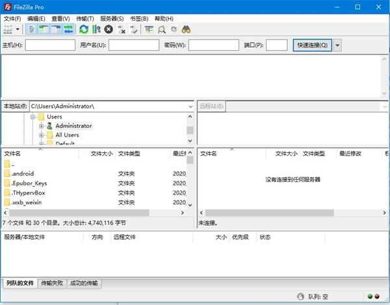The width and height of the screenshot is (390, 305).
Task: Click the 快速连接(Q) button
Action: 313,45
